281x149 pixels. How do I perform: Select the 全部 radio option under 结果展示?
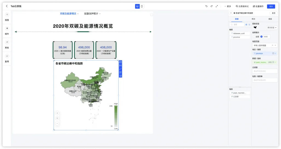coord(254,37)
